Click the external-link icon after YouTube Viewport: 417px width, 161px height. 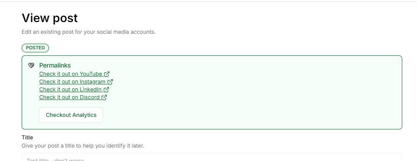[107, 74]
